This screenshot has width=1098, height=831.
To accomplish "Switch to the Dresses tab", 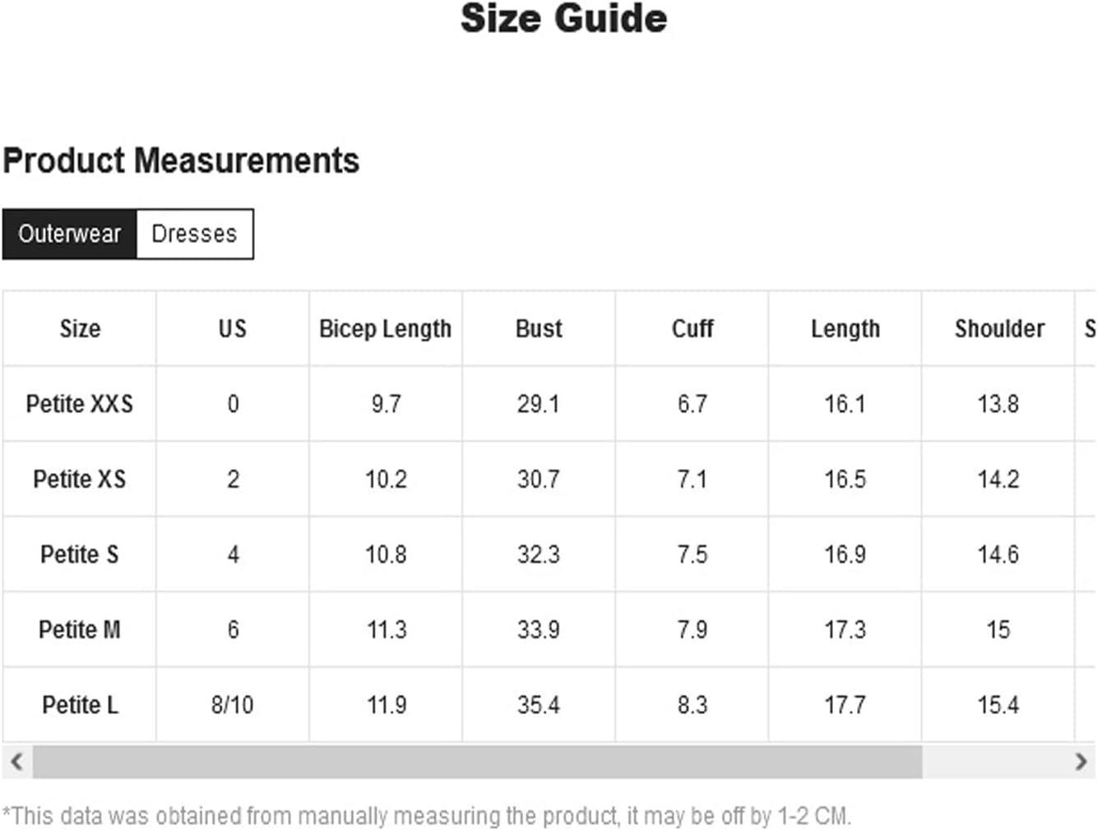I will (195, 234).
